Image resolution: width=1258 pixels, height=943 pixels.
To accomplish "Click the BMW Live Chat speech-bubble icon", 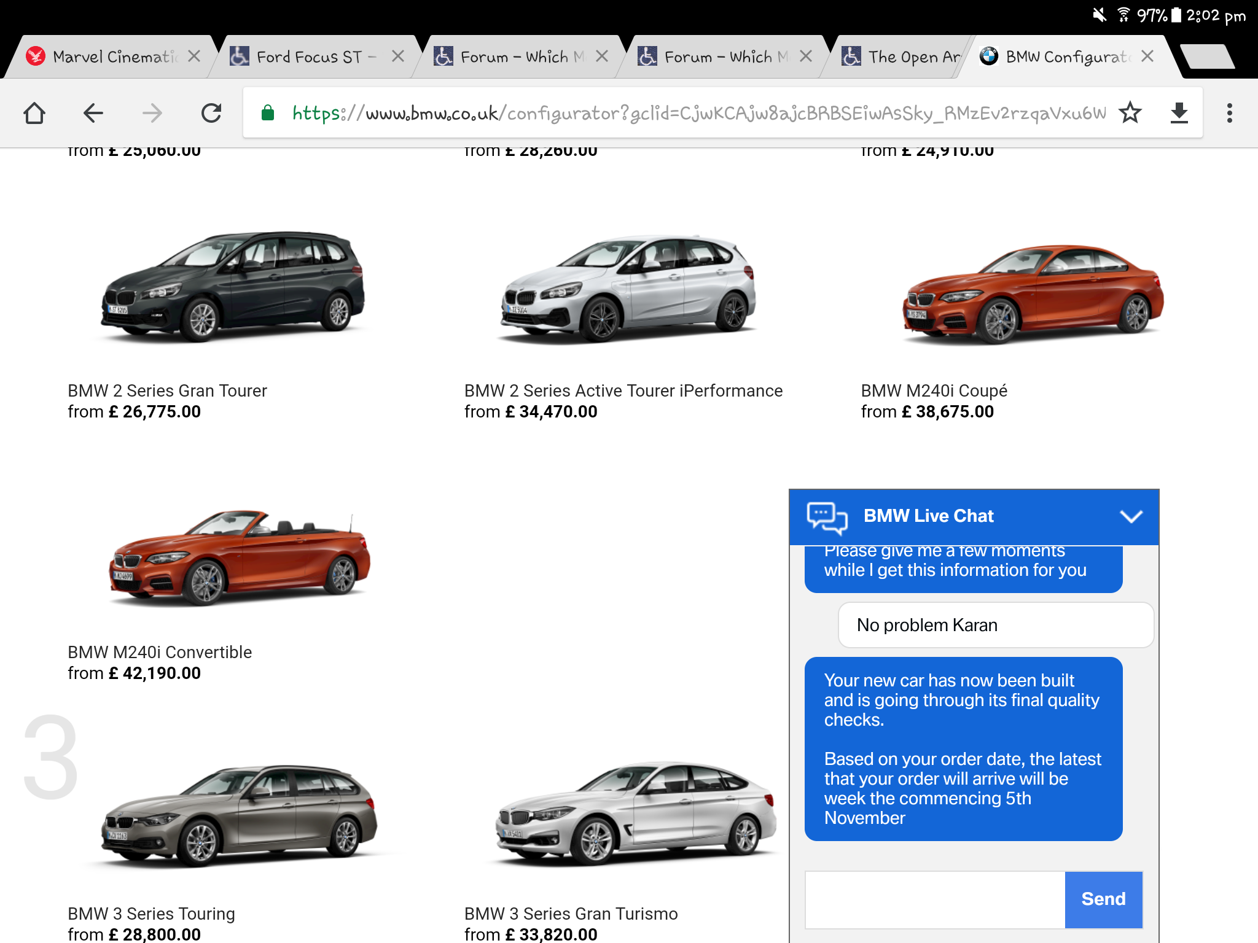I will (x=827, y=517).
